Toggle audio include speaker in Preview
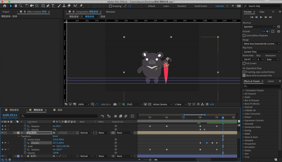Viewport: 282px width, 162px height. pos(268,31)
